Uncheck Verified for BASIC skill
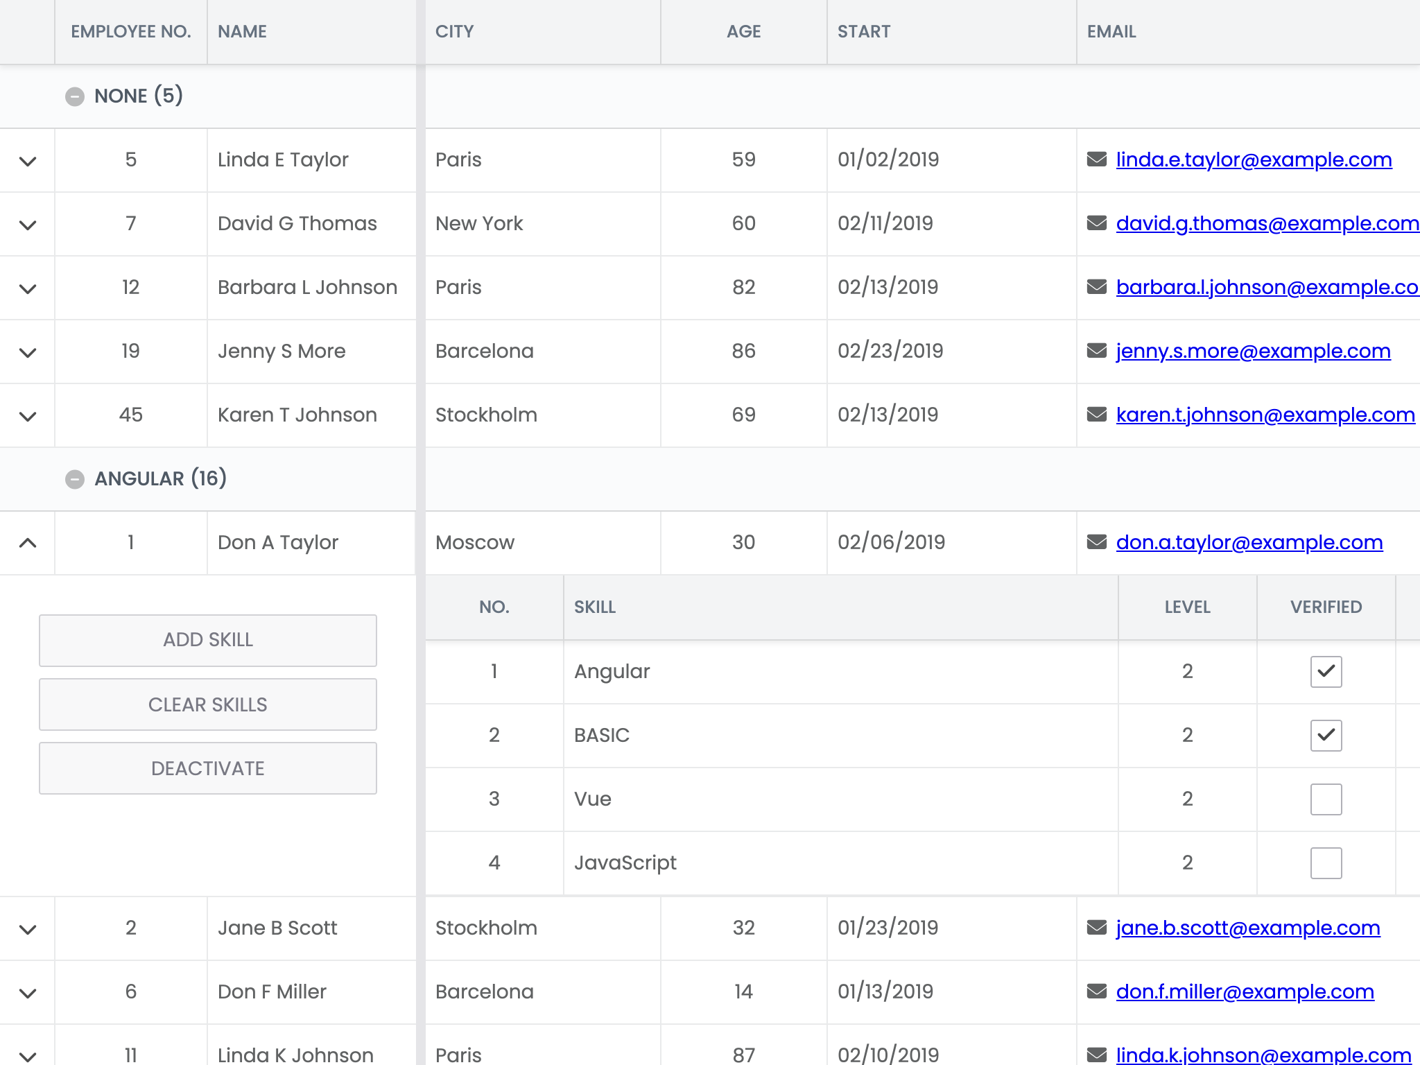 [1326, 735]
